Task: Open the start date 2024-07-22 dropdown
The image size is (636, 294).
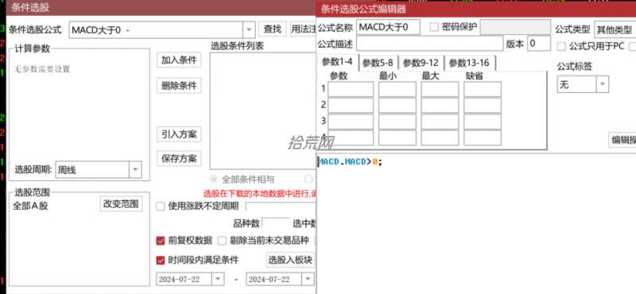Action: point(218,280)
